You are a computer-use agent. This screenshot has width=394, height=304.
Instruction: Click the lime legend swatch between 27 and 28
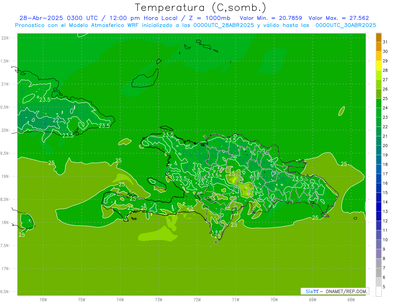point(379,75)
